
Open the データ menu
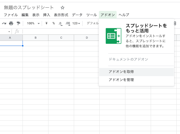tap(77, 15)
